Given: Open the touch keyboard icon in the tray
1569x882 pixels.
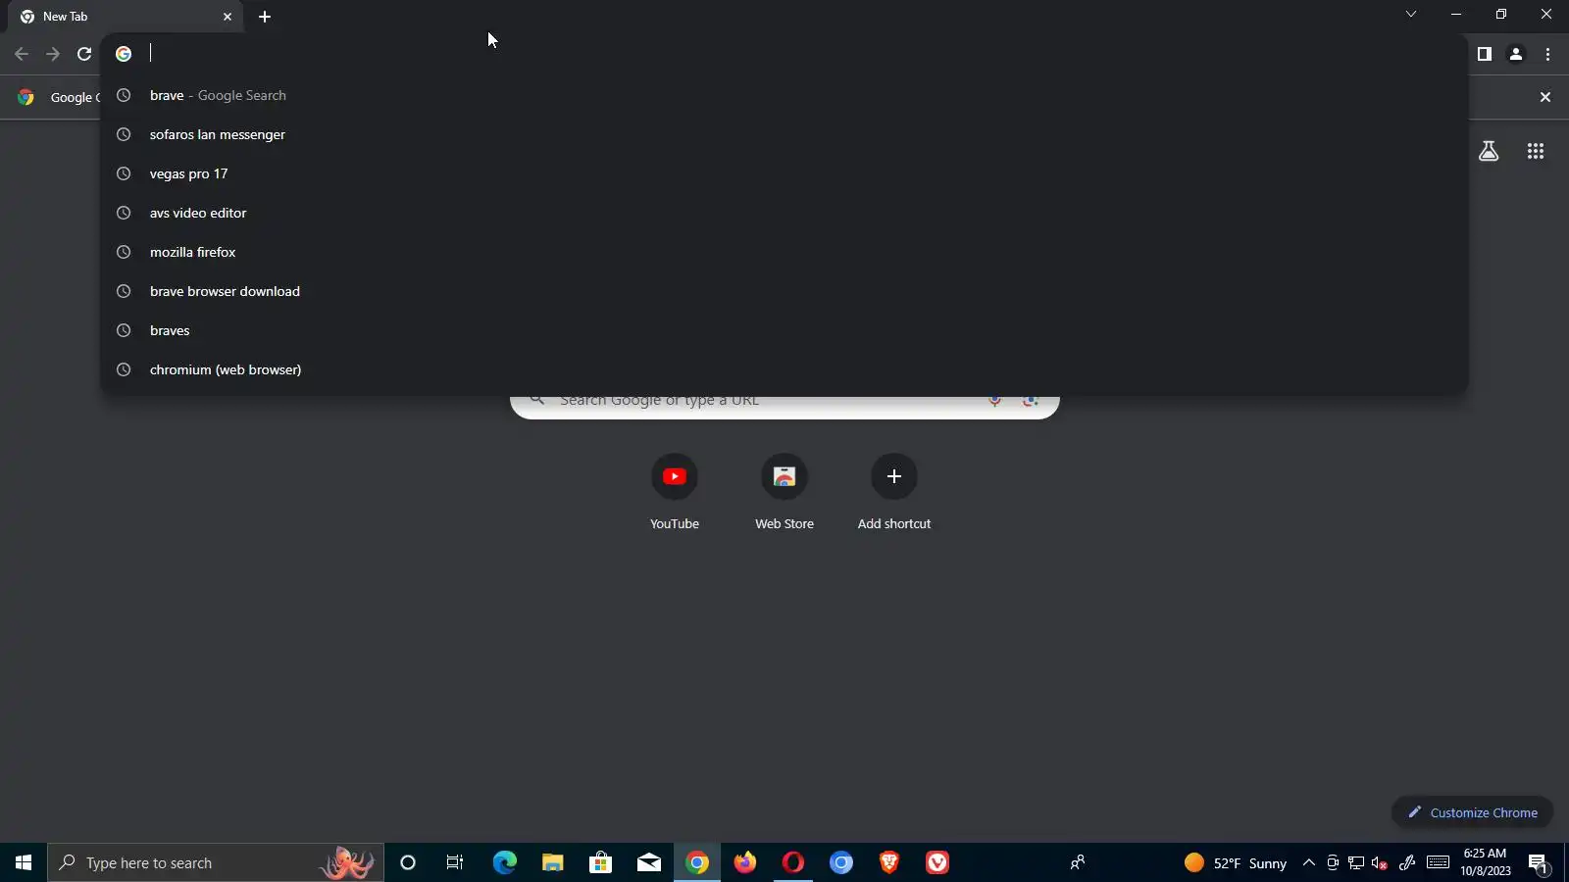Looking at the screenshot, I should [x=1438, y=862].
